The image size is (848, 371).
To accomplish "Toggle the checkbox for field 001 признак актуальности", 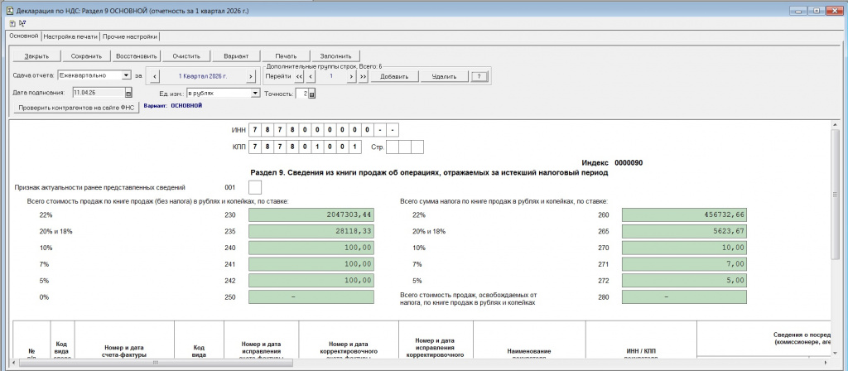I will pyautogui.click(x=254, y=188).
